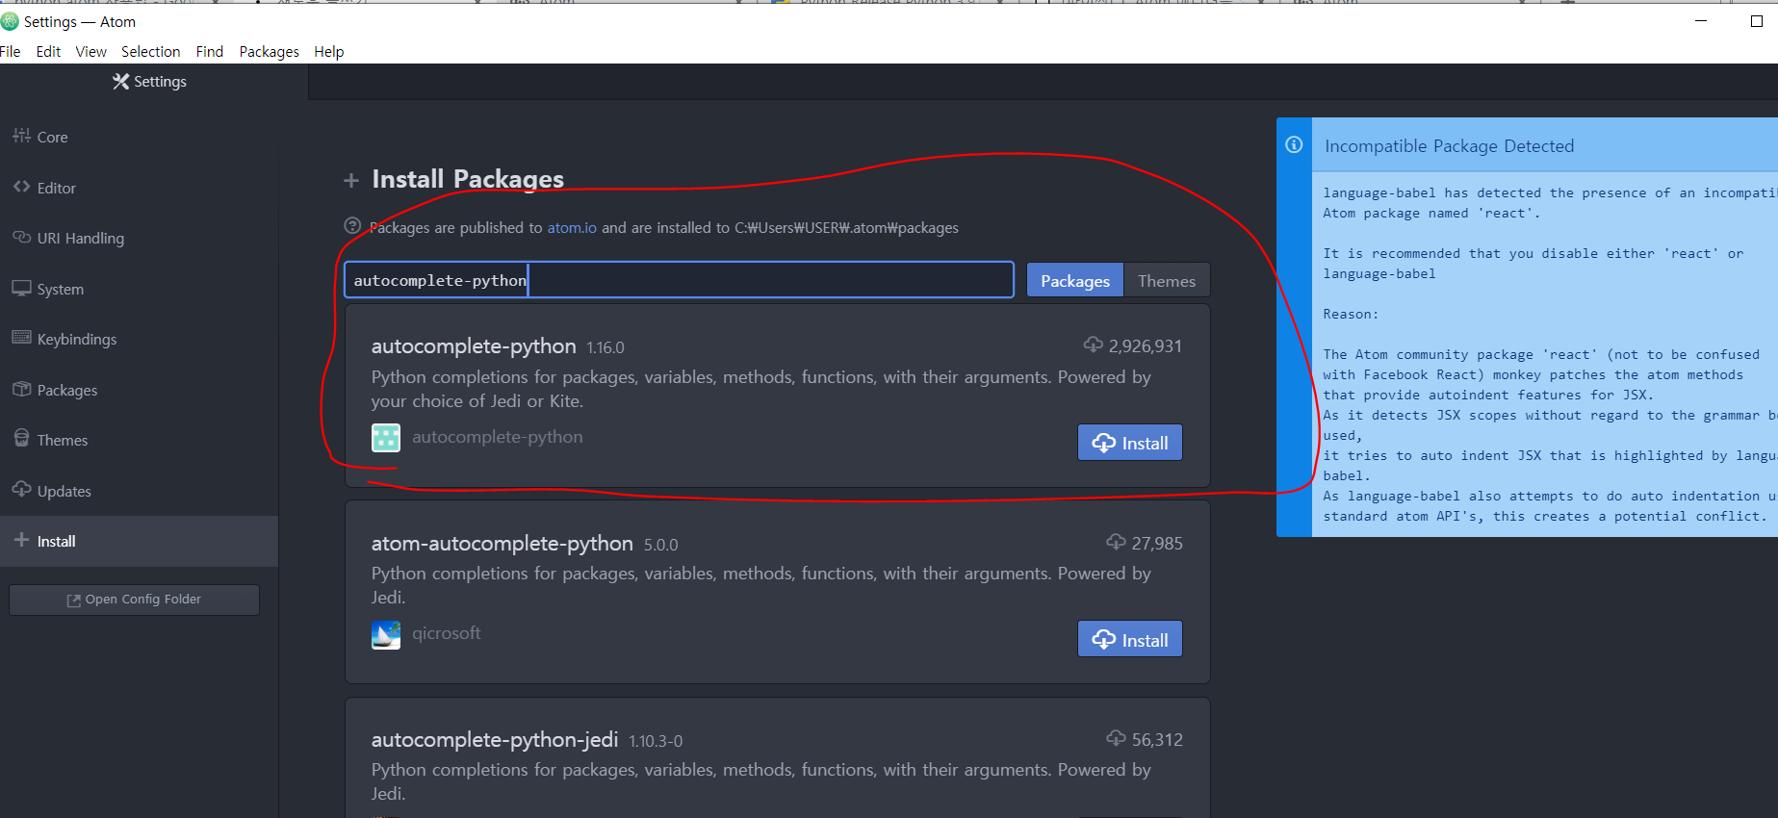The width and height of the screenshot is (1778, 818).
Task: Click autocomplete-python author avatar
Action: pyautogui.click(x=386, y=438)
